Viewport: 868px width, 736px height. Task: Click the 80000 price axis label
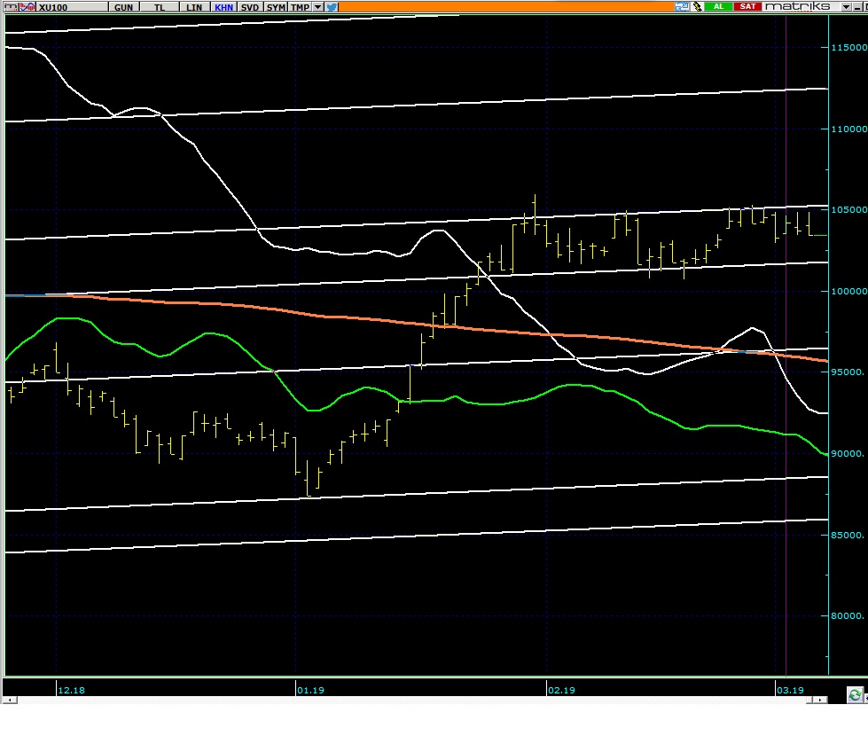point(848,615)
